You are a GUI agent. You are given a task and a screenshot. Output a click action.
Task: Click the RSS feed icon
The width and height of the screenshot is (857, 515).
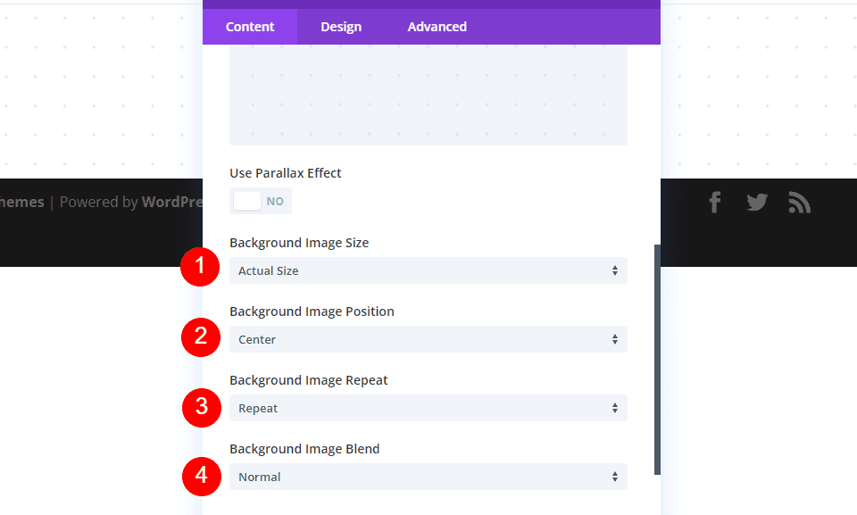[800, 202]
